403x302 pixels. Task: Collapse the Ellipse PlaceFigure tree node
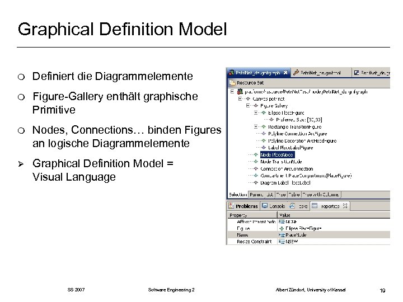click(256, 112)
